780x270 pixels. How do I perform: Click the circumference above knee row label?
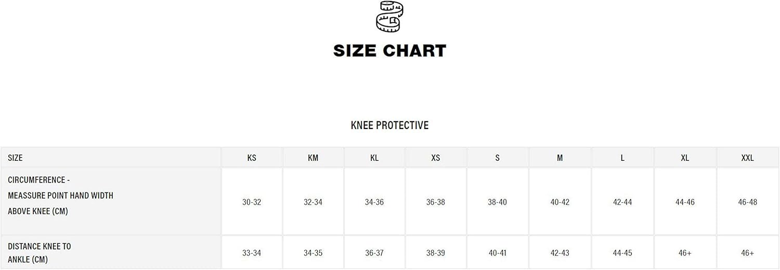pyautogui.click(x=60, y=196)
